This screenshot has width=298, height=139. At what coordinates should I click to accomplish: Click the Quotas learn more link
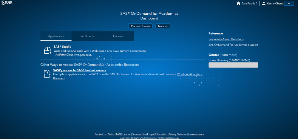tap(228, 55)
